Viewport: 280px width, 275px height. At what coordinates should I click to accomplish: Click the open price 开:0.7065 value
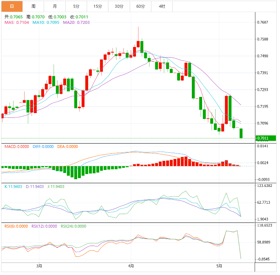[14, 17]
